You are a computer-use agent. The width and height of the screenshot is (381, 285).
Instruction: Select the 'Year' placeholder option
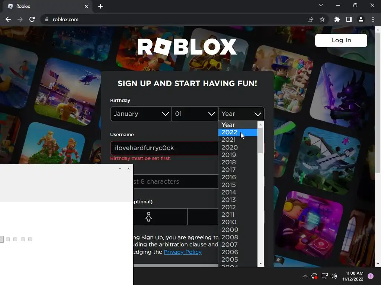[238, 125]
